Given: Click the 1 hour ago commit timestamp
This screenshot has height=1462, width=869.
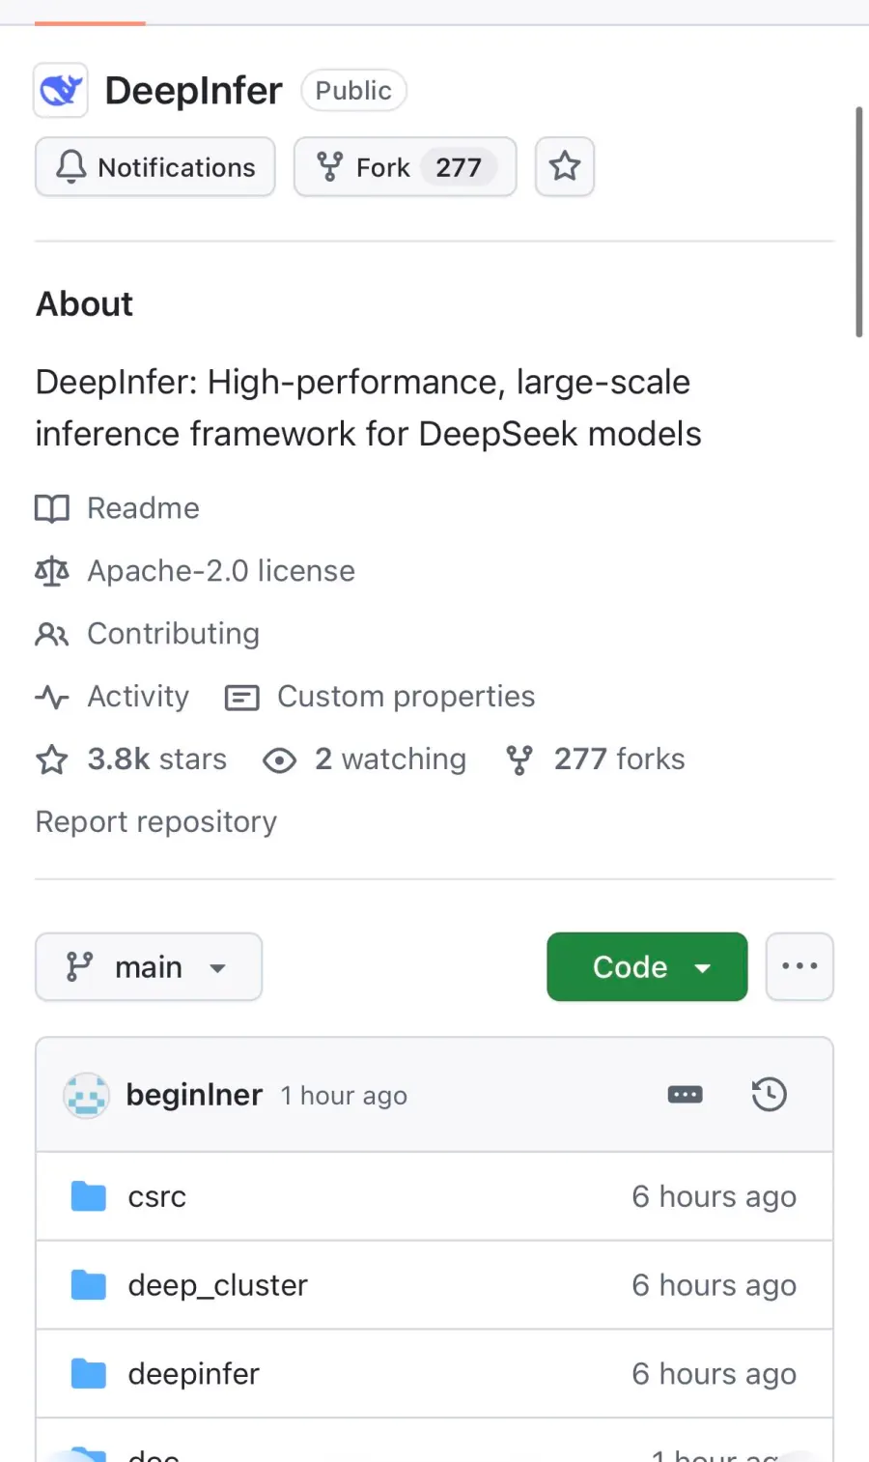Looking at the screenshot, I should pyautogui.click(x=344, y=1096).
